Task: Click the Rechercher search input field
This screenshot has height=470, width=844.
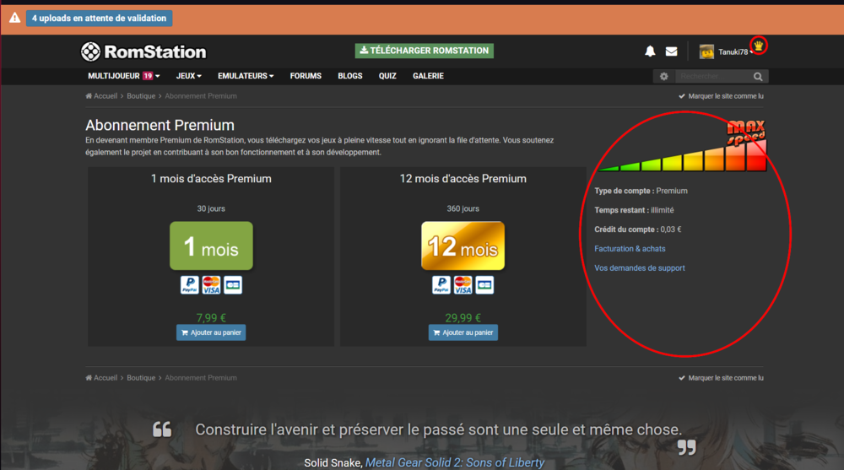Action: pos(711,77)
